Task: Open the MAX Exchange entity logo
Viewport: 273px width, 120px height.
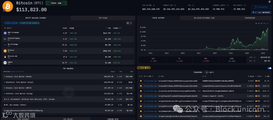Action: click(x=5, y=33)
